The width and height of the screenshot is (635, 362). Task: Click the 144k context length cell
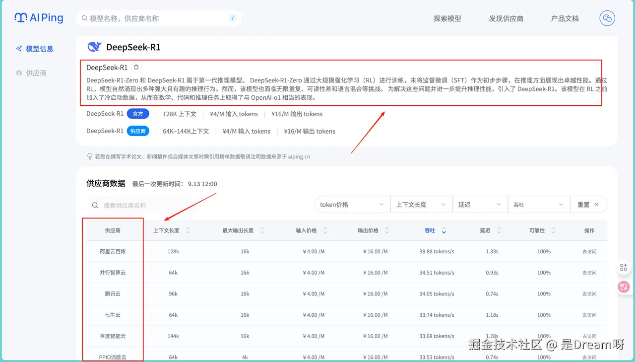click(x=173, y=336)
